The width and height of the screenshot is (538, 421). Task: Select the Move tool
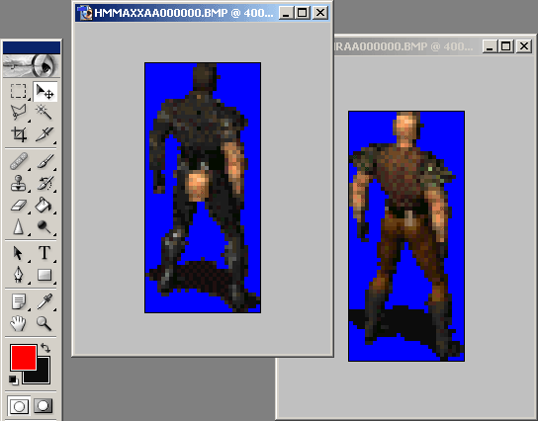45,92
